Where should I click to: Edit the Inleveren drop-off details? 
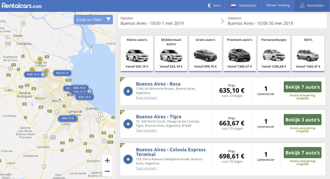(260, 21)
